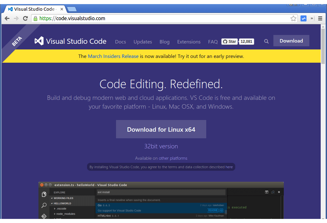The width and height of the screenshot is (327, 223).
Task: Select the Explorer icon in the VS Code sidebar screenshot
Action: tap(44, 194)
